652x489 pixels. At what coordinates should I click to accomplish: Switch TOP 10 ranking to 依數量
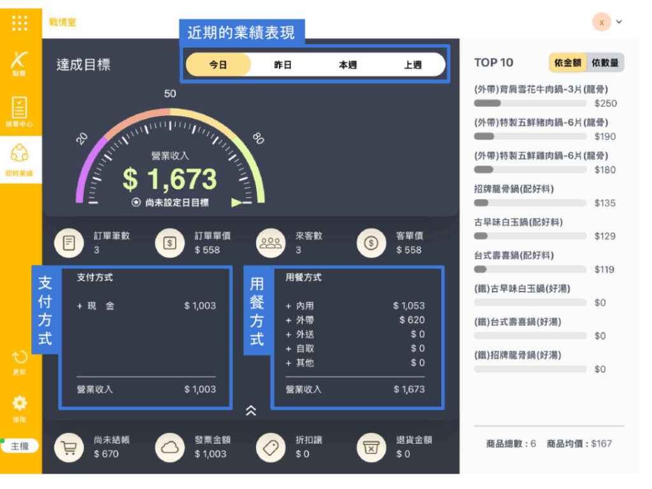pos(604,62)
